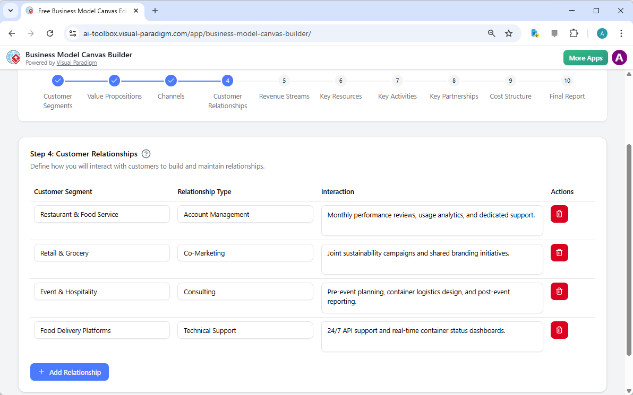Viewport: 633px width, 395px height.
Task: Navigate to the Key Partnerships step
Action: pos(454,81)
